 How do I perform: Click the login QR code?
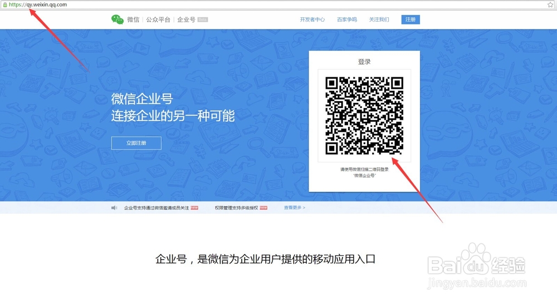point(364,116)
